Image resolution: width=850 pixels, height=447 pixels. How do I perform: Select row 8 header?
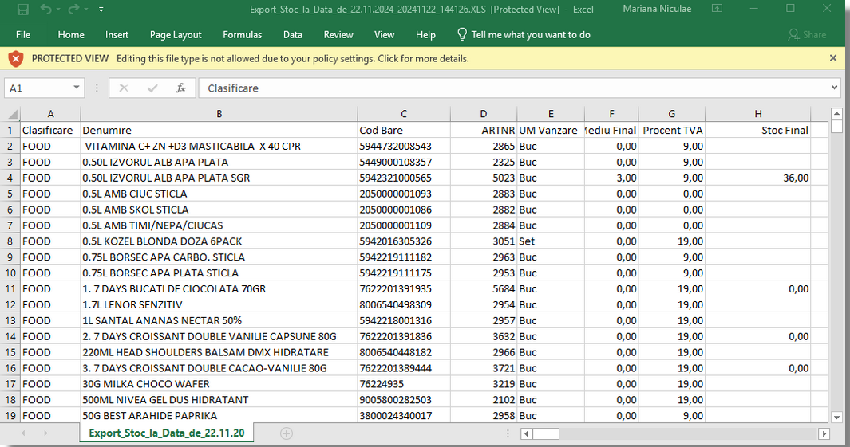point(10,241)
